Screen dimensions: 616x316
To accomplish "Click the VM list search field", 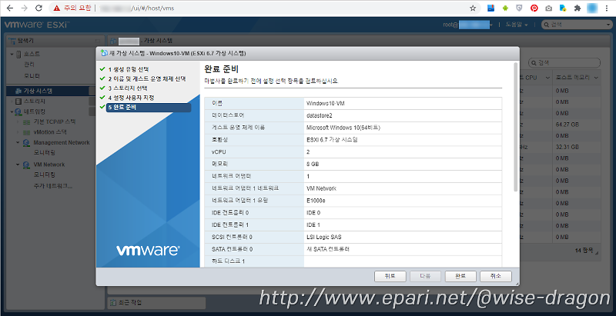I will (x=564, y=63).
